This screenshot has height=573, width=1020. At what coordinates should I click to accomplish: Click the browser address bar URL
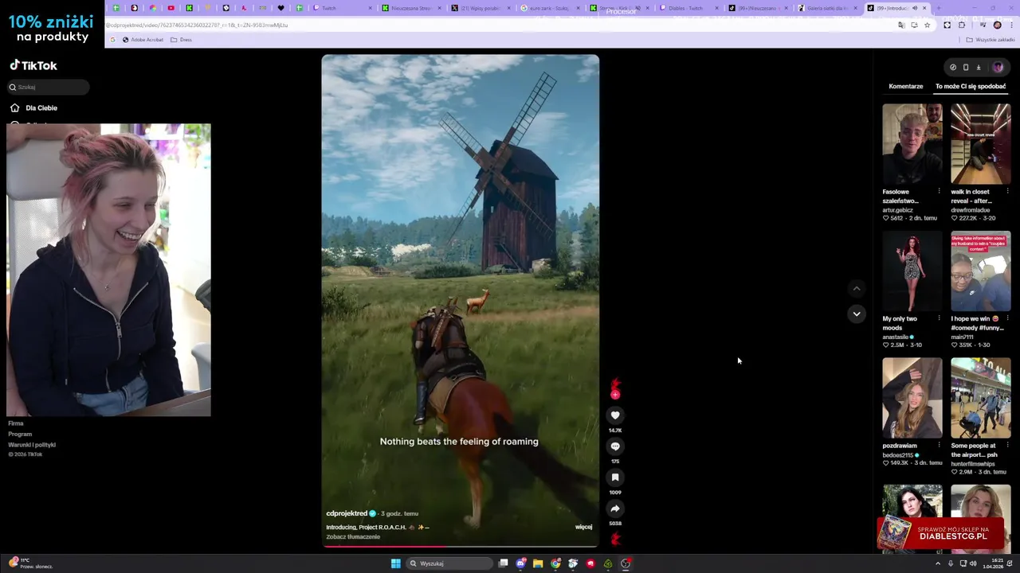tap(197, 25)
